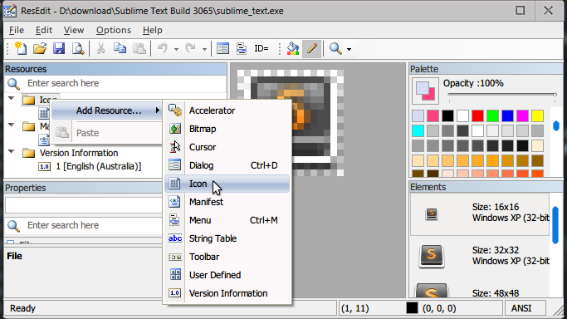Screen dimensions: 567x319
Task: Click the Elements panel scrollbar
Action: click(x=555, y=225)
